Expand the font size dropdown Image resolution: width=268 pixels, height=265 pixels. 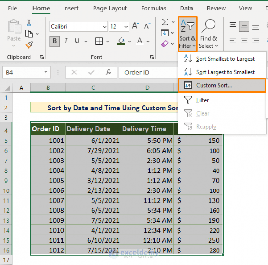[x=126, y=27]
